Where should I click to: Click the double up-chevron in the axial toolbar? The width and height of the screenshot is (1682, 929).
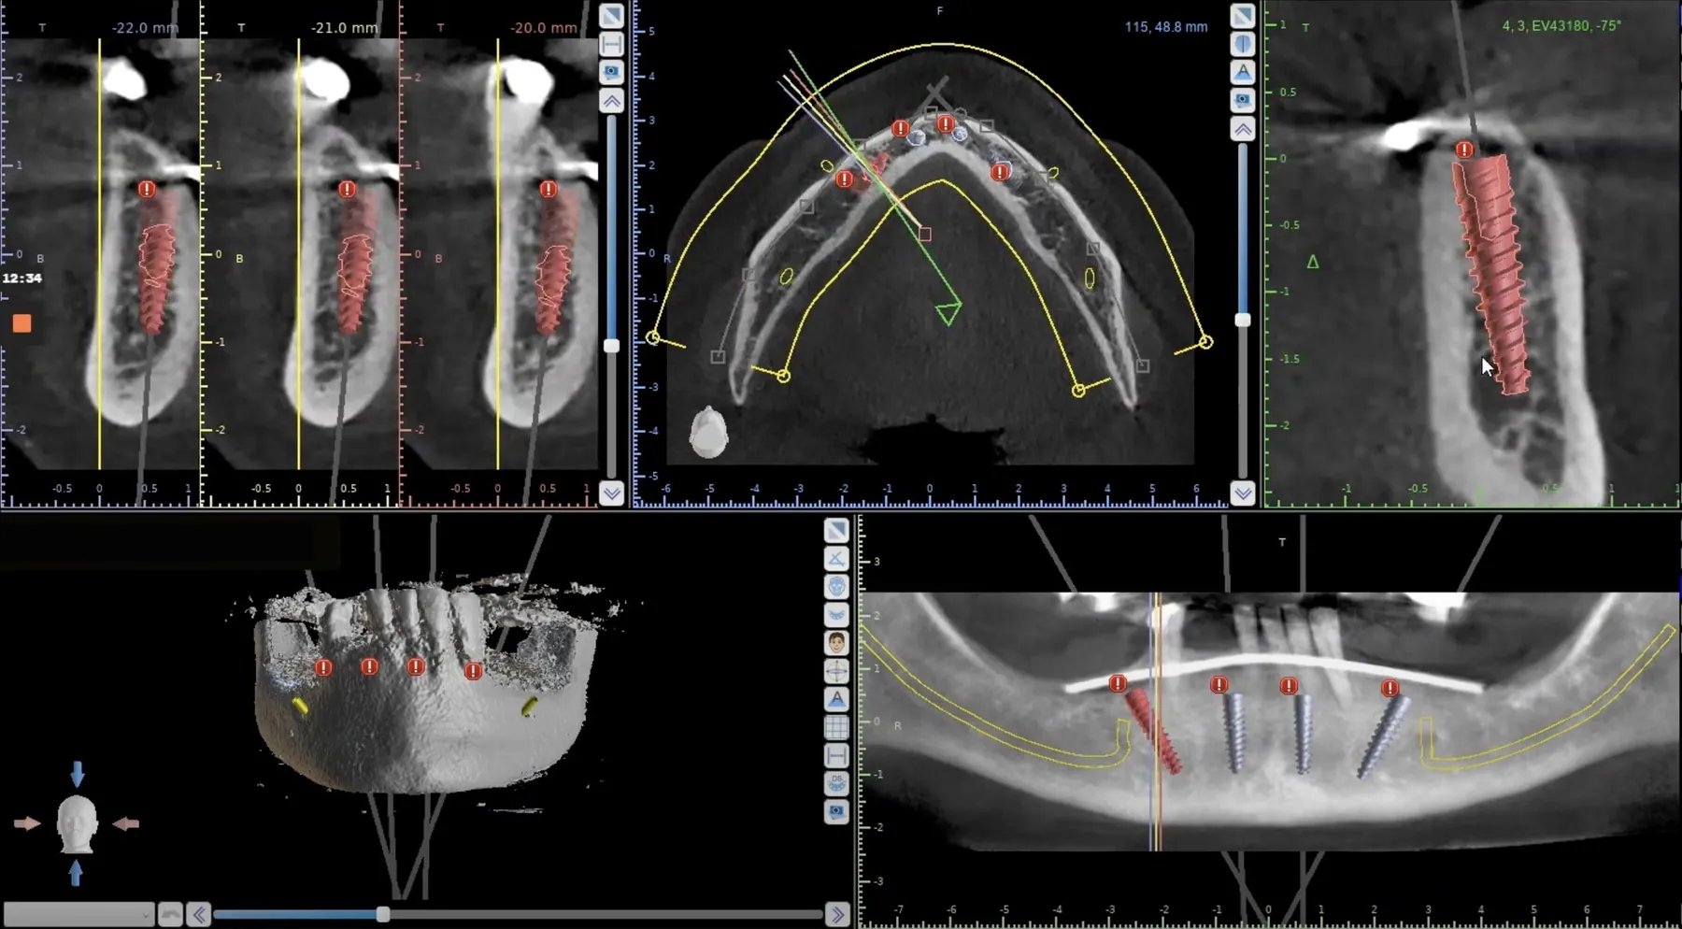coord(1242,130)
